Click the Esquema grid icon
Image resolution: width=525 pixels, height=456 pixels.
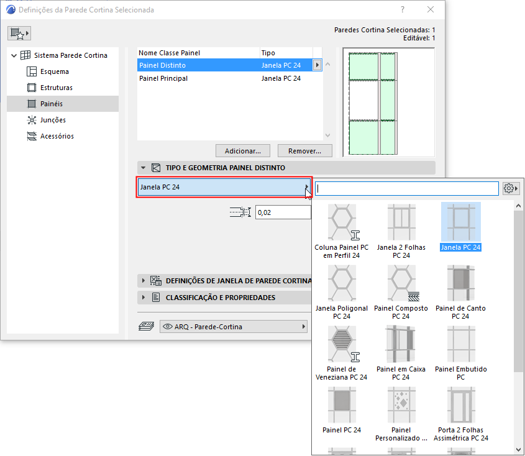click(32, 71)
